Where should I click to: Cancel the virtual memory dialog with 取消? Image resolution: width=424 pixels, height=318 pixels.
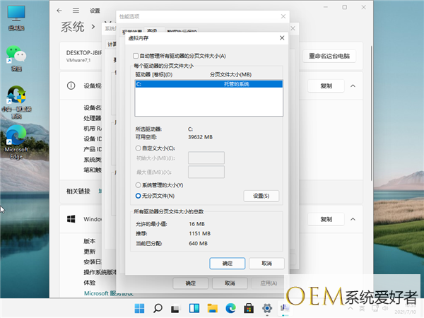click(x=265, y=262)
